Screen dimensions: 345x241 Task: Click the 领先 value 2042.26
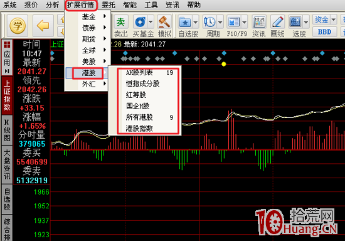click(32, 89)
